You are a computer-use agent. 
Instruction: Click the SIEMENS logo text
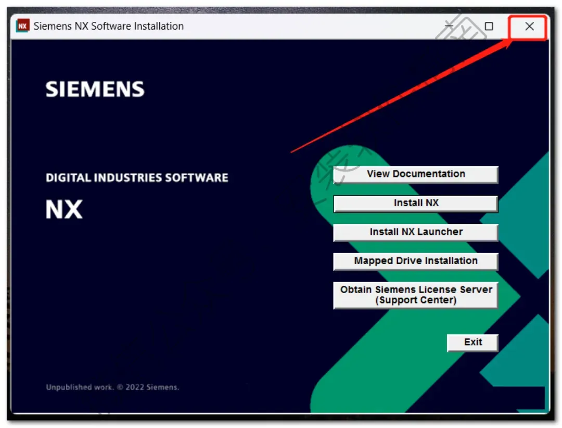(x=95, y=89)
